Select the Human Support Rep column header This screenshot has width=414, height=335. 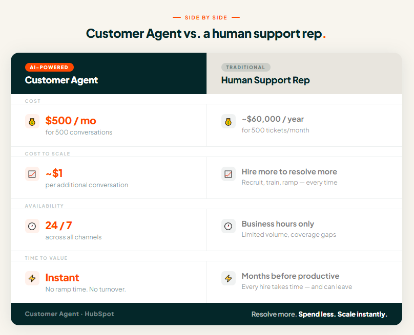tap(265, 80)
